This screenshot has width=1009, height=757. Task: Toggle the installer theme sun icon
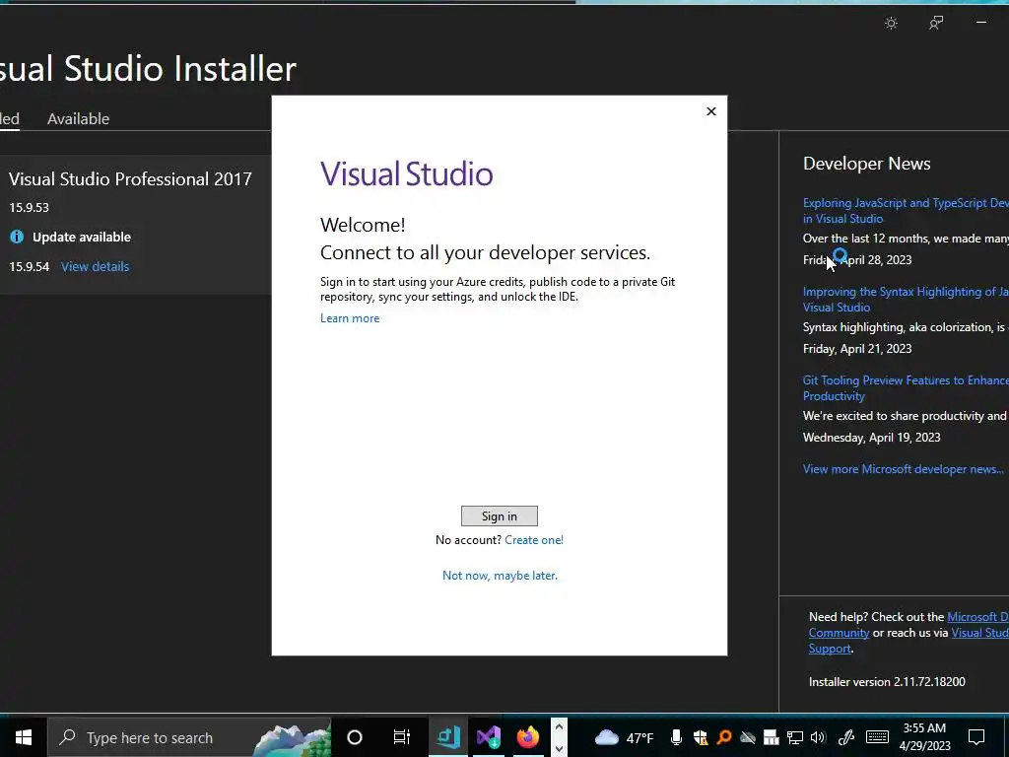point(891,24)
